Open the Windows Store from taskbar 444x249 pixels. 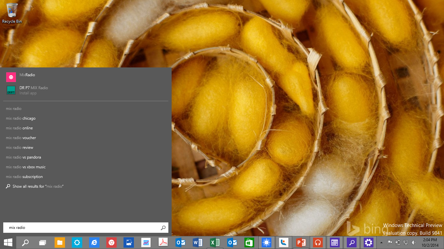point(249,243)
